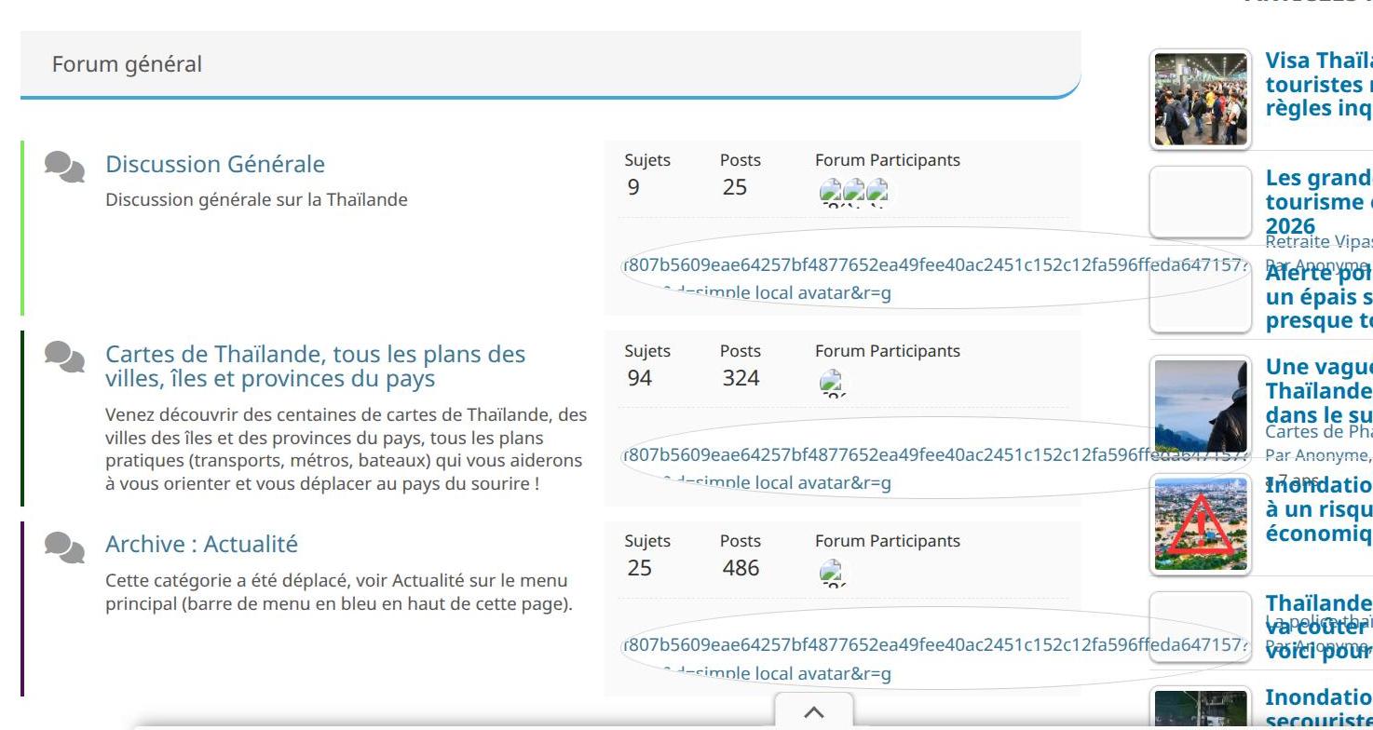Image resolution: width=1373 pixels, height=730 pixels.
Task: Open the Discussion Générale forum
Action: pos(215,165)
